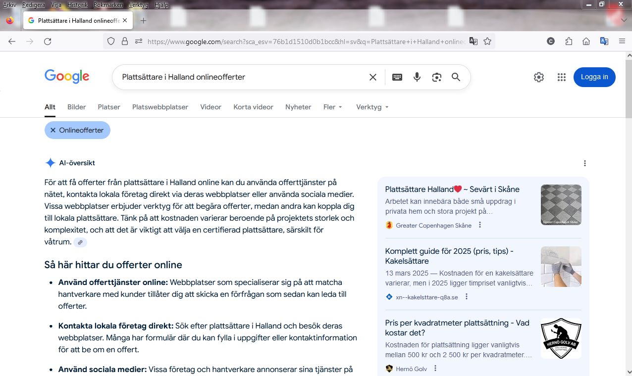
Task: Reload the current page
Action: 48,42
